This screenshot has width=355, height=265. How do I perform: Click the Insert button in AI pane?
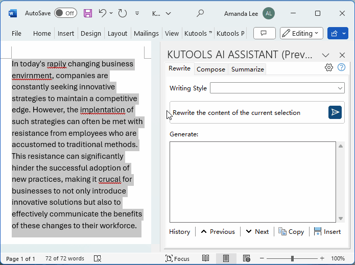[327, 231]
